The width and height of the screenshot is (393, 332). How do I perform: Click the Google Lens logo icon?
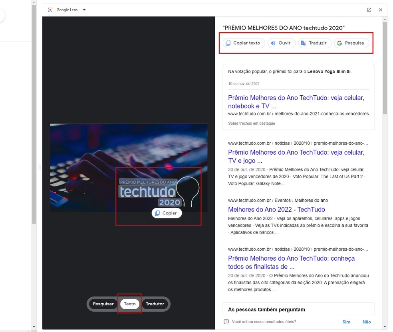click(50, 10)
